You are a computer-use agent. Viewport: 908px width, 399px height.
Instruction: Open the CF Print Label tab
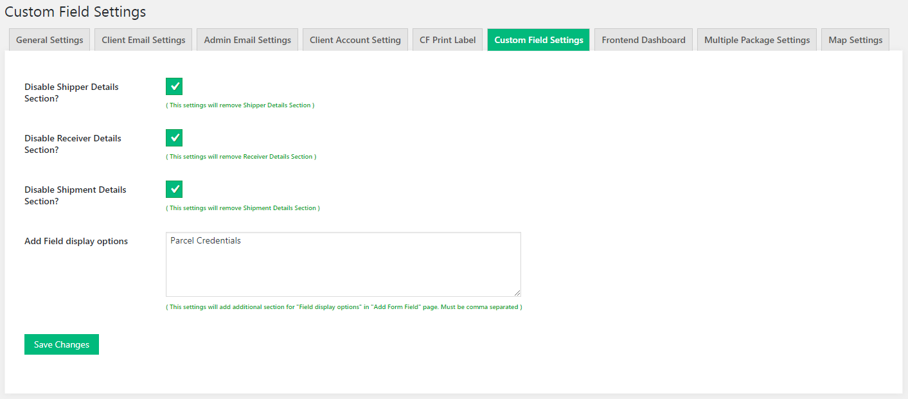pyautogui.click(x=447, y=40)
